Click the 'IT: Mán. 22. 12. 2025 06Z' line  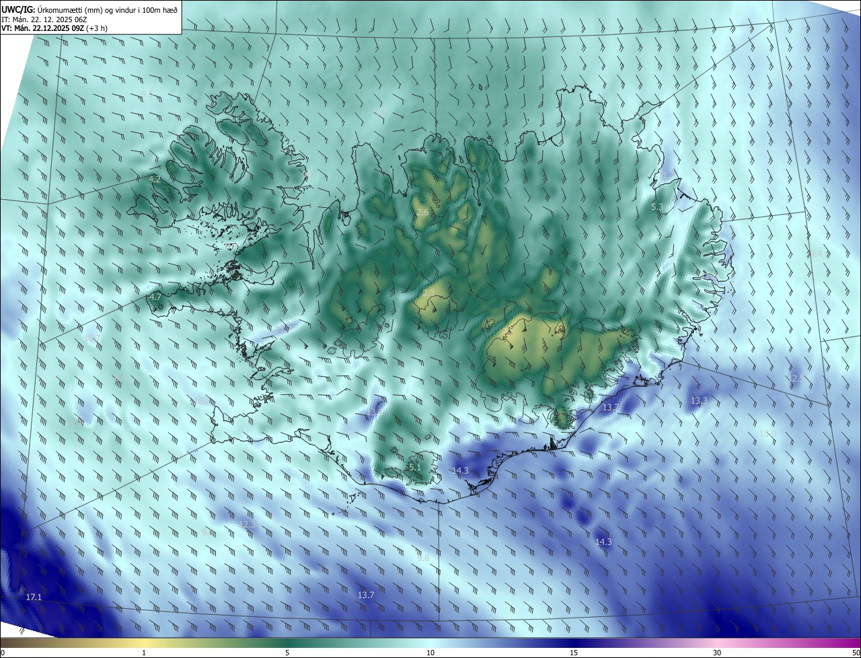(44, 19)
